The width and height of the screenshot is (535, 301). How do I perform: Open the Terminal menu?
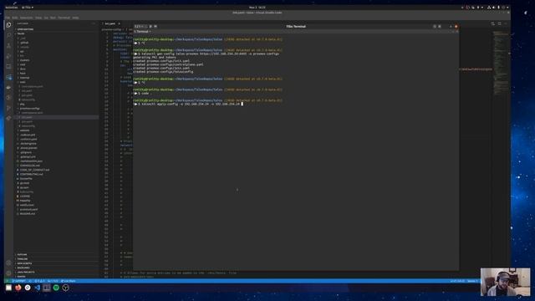click(x=64, y=18)
